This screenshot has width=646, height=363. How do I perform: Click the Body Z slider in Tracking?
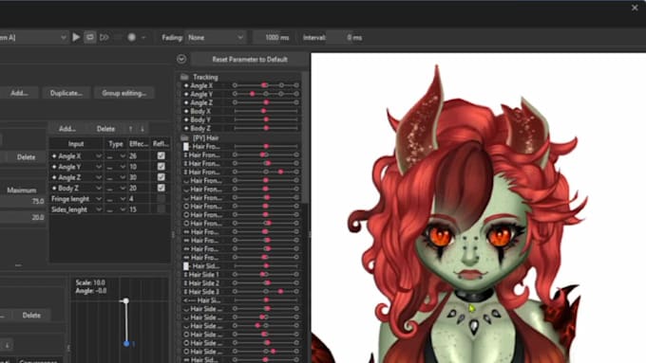tap(266, 128)
